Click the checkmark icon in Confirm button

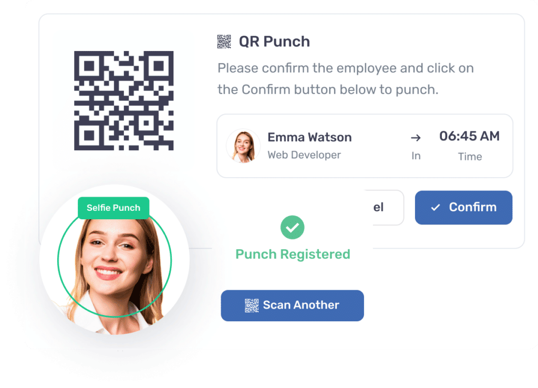[436, 207]
